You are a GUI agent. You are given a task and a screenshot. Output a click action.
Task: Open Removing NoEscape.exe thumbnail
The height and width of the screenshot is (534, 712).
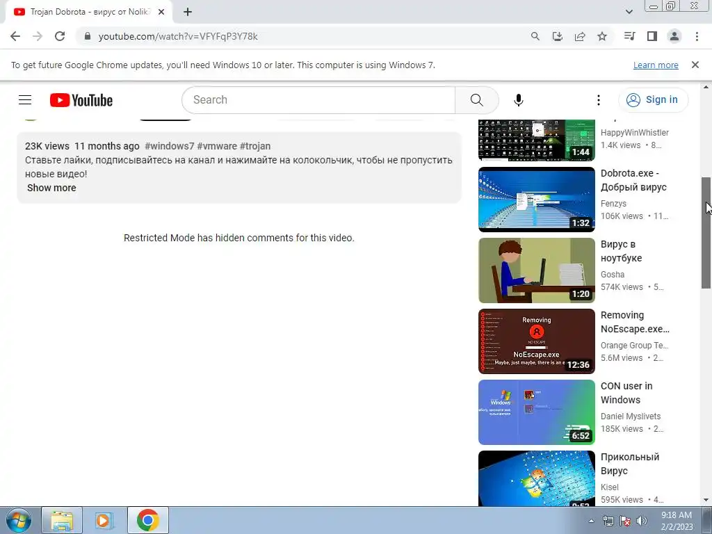pyautogui.click(x=537, y=341)
